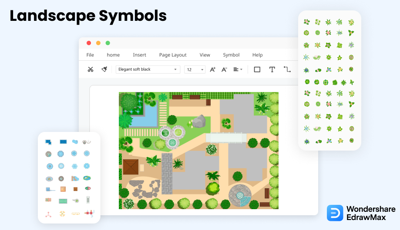The width and height of the screenshot is (400, 230).
Task: Select the rectangle shape tool
Action: (257, 69)
